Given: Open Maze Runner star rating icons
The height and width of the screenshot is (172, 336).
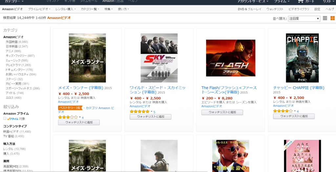Looking at the screenshot, I should point(68,117).
